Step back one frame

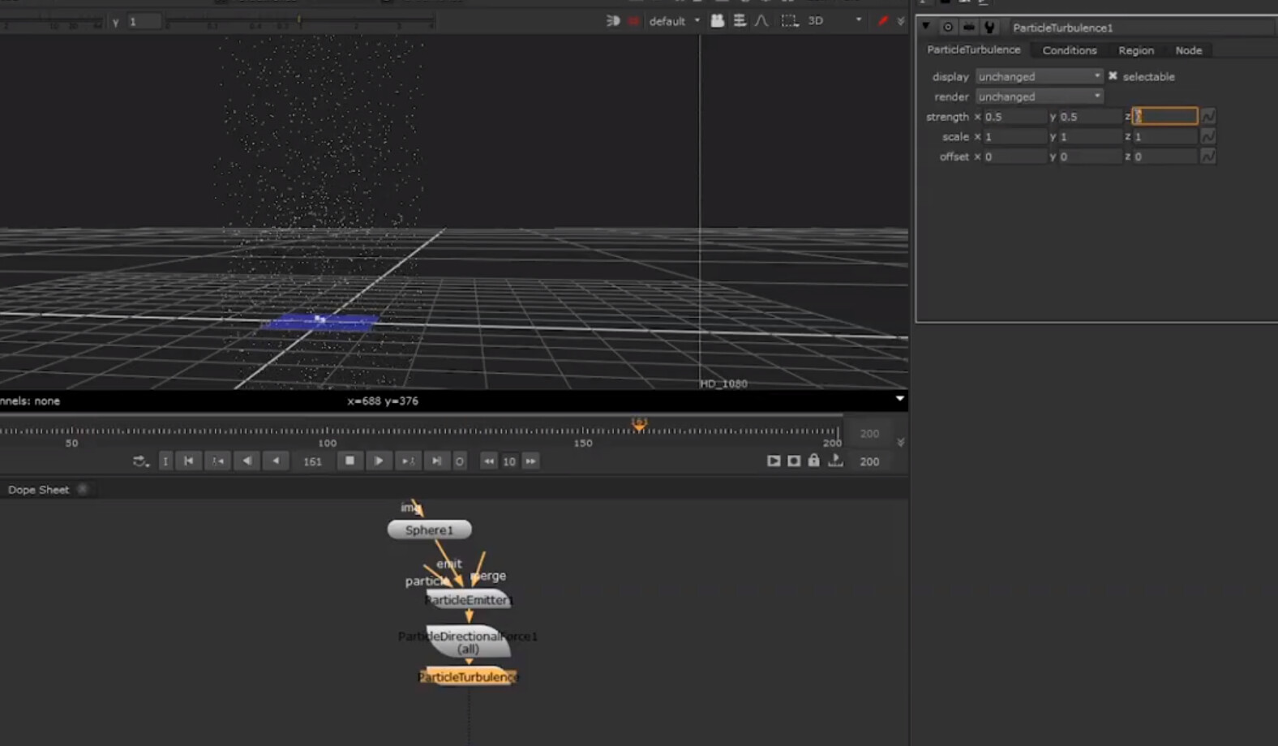pos(247,461)
